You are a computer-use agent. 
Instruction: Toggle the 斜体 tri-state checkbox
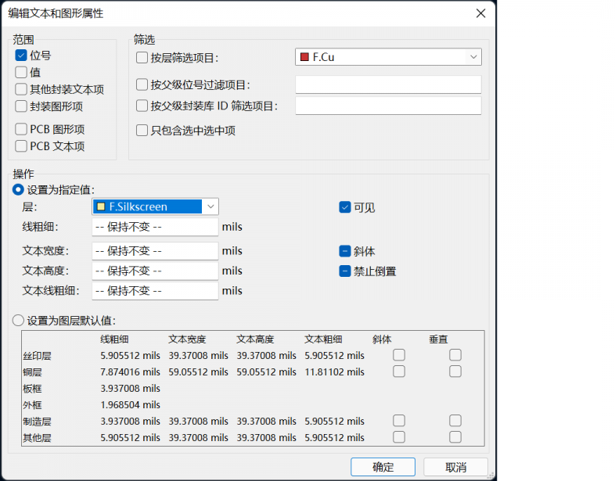coord(345,251)
